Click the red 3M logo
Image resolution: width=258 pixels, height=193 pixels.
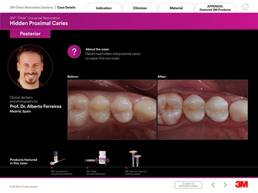241,184
